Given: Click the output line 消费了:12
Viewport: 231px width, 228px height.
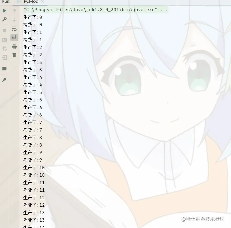Looking at the screenshot, I should tap(34, 205).
